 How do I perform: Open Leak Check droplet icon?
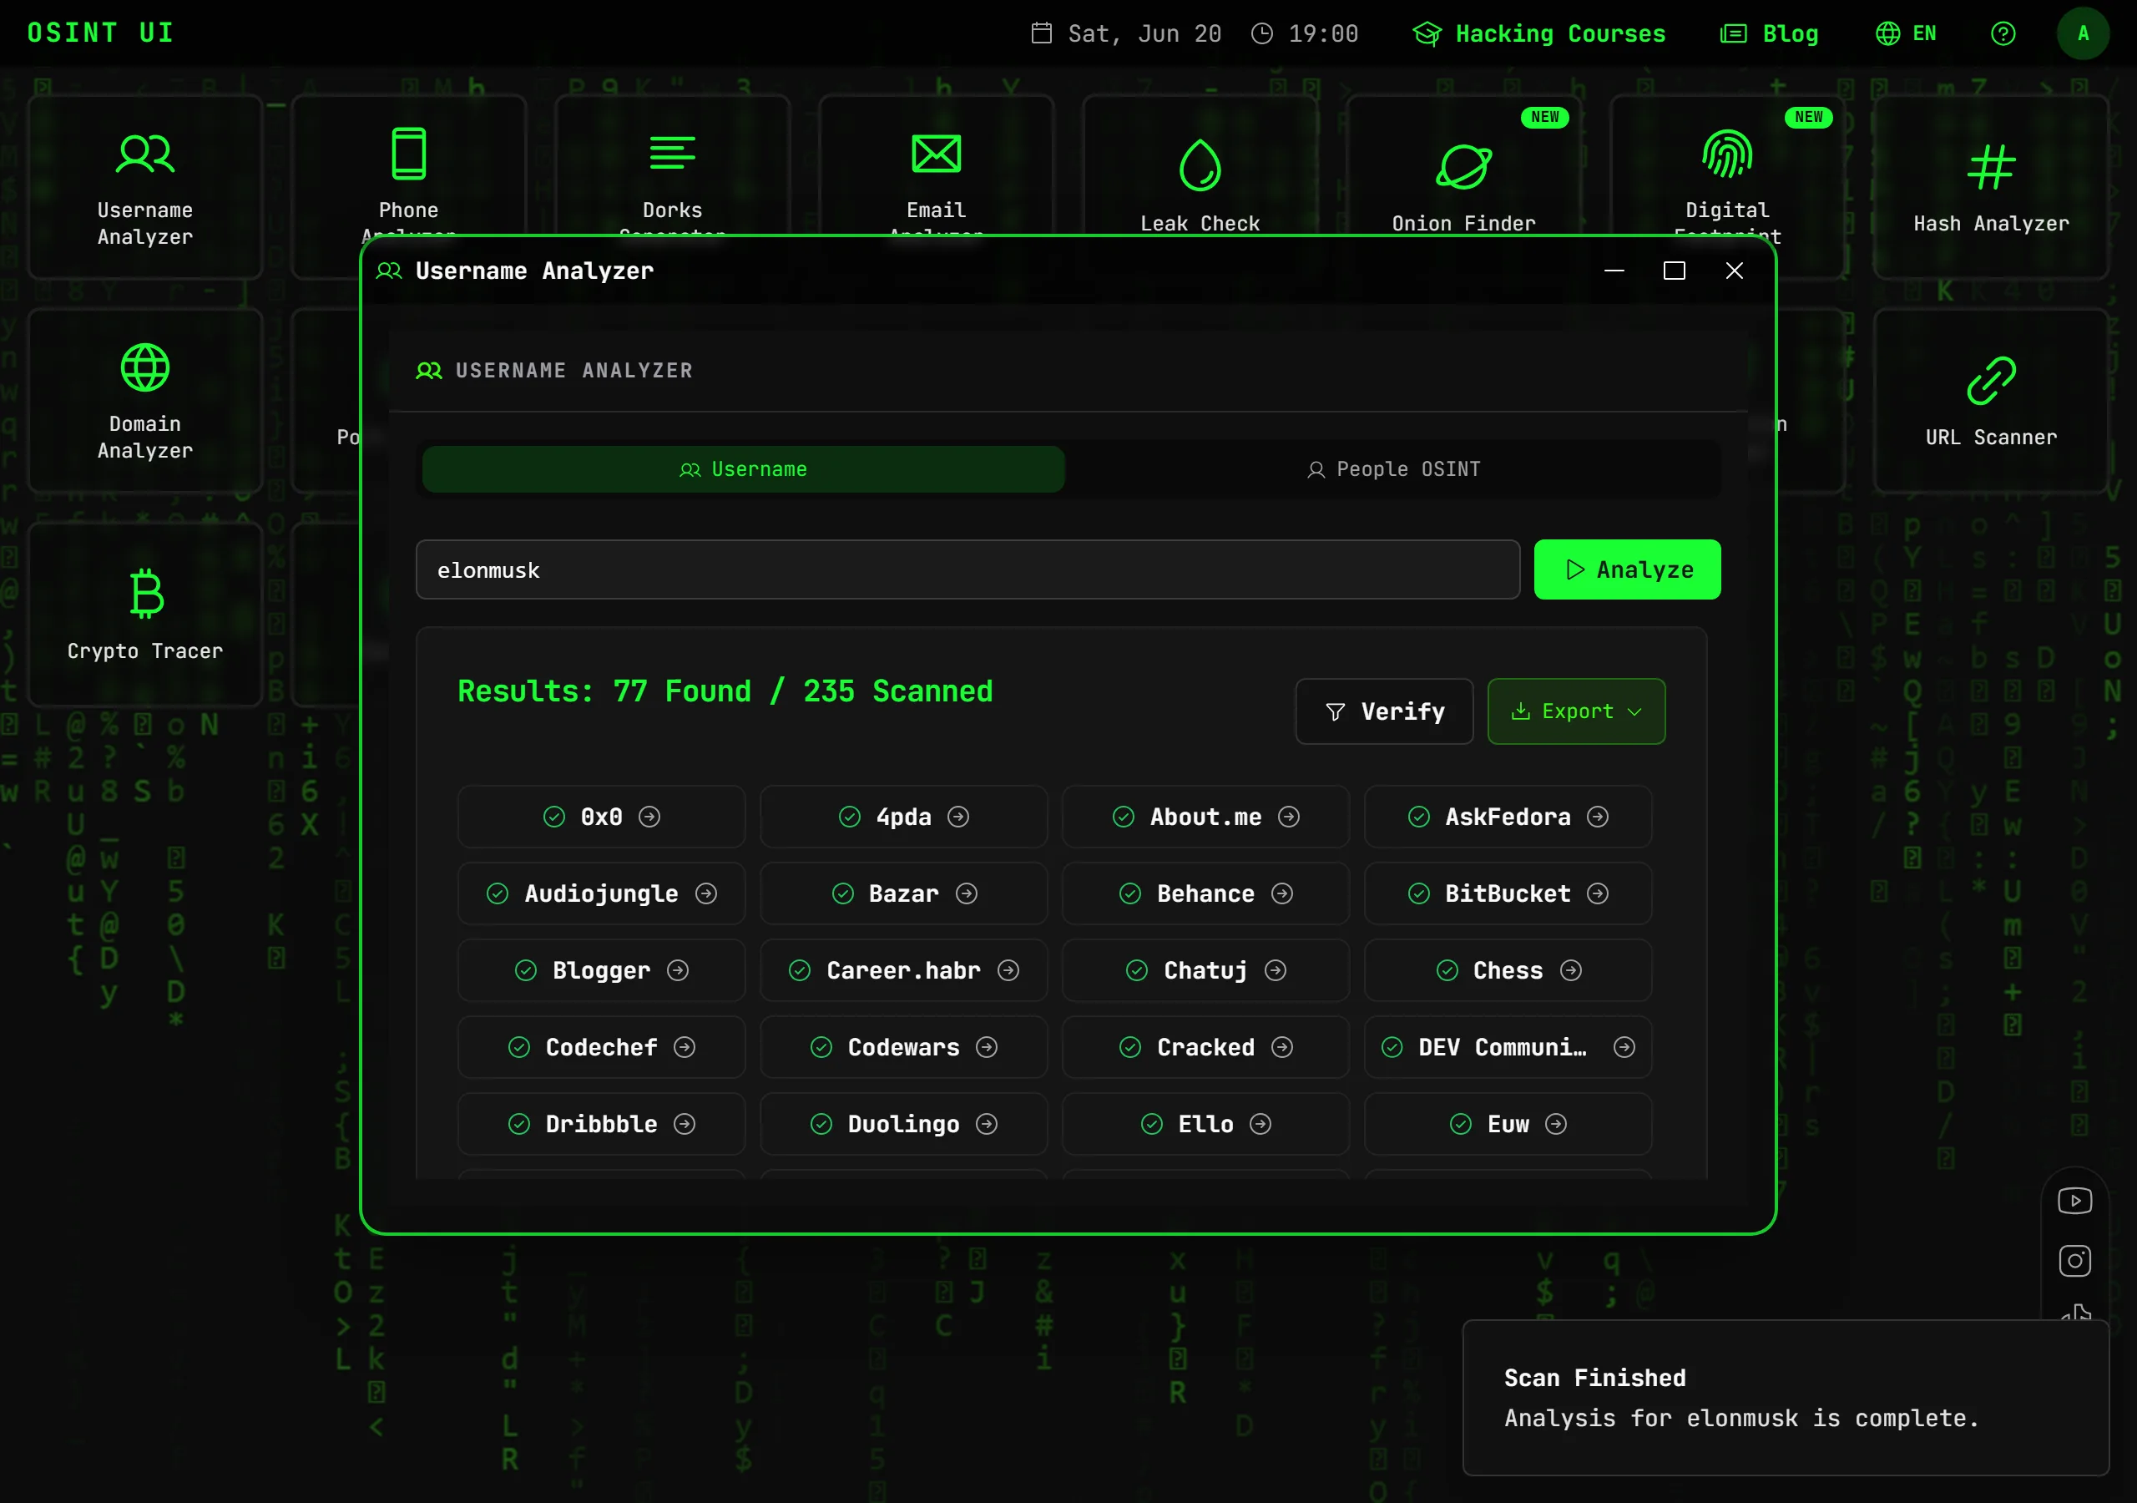click(1200, 166)
